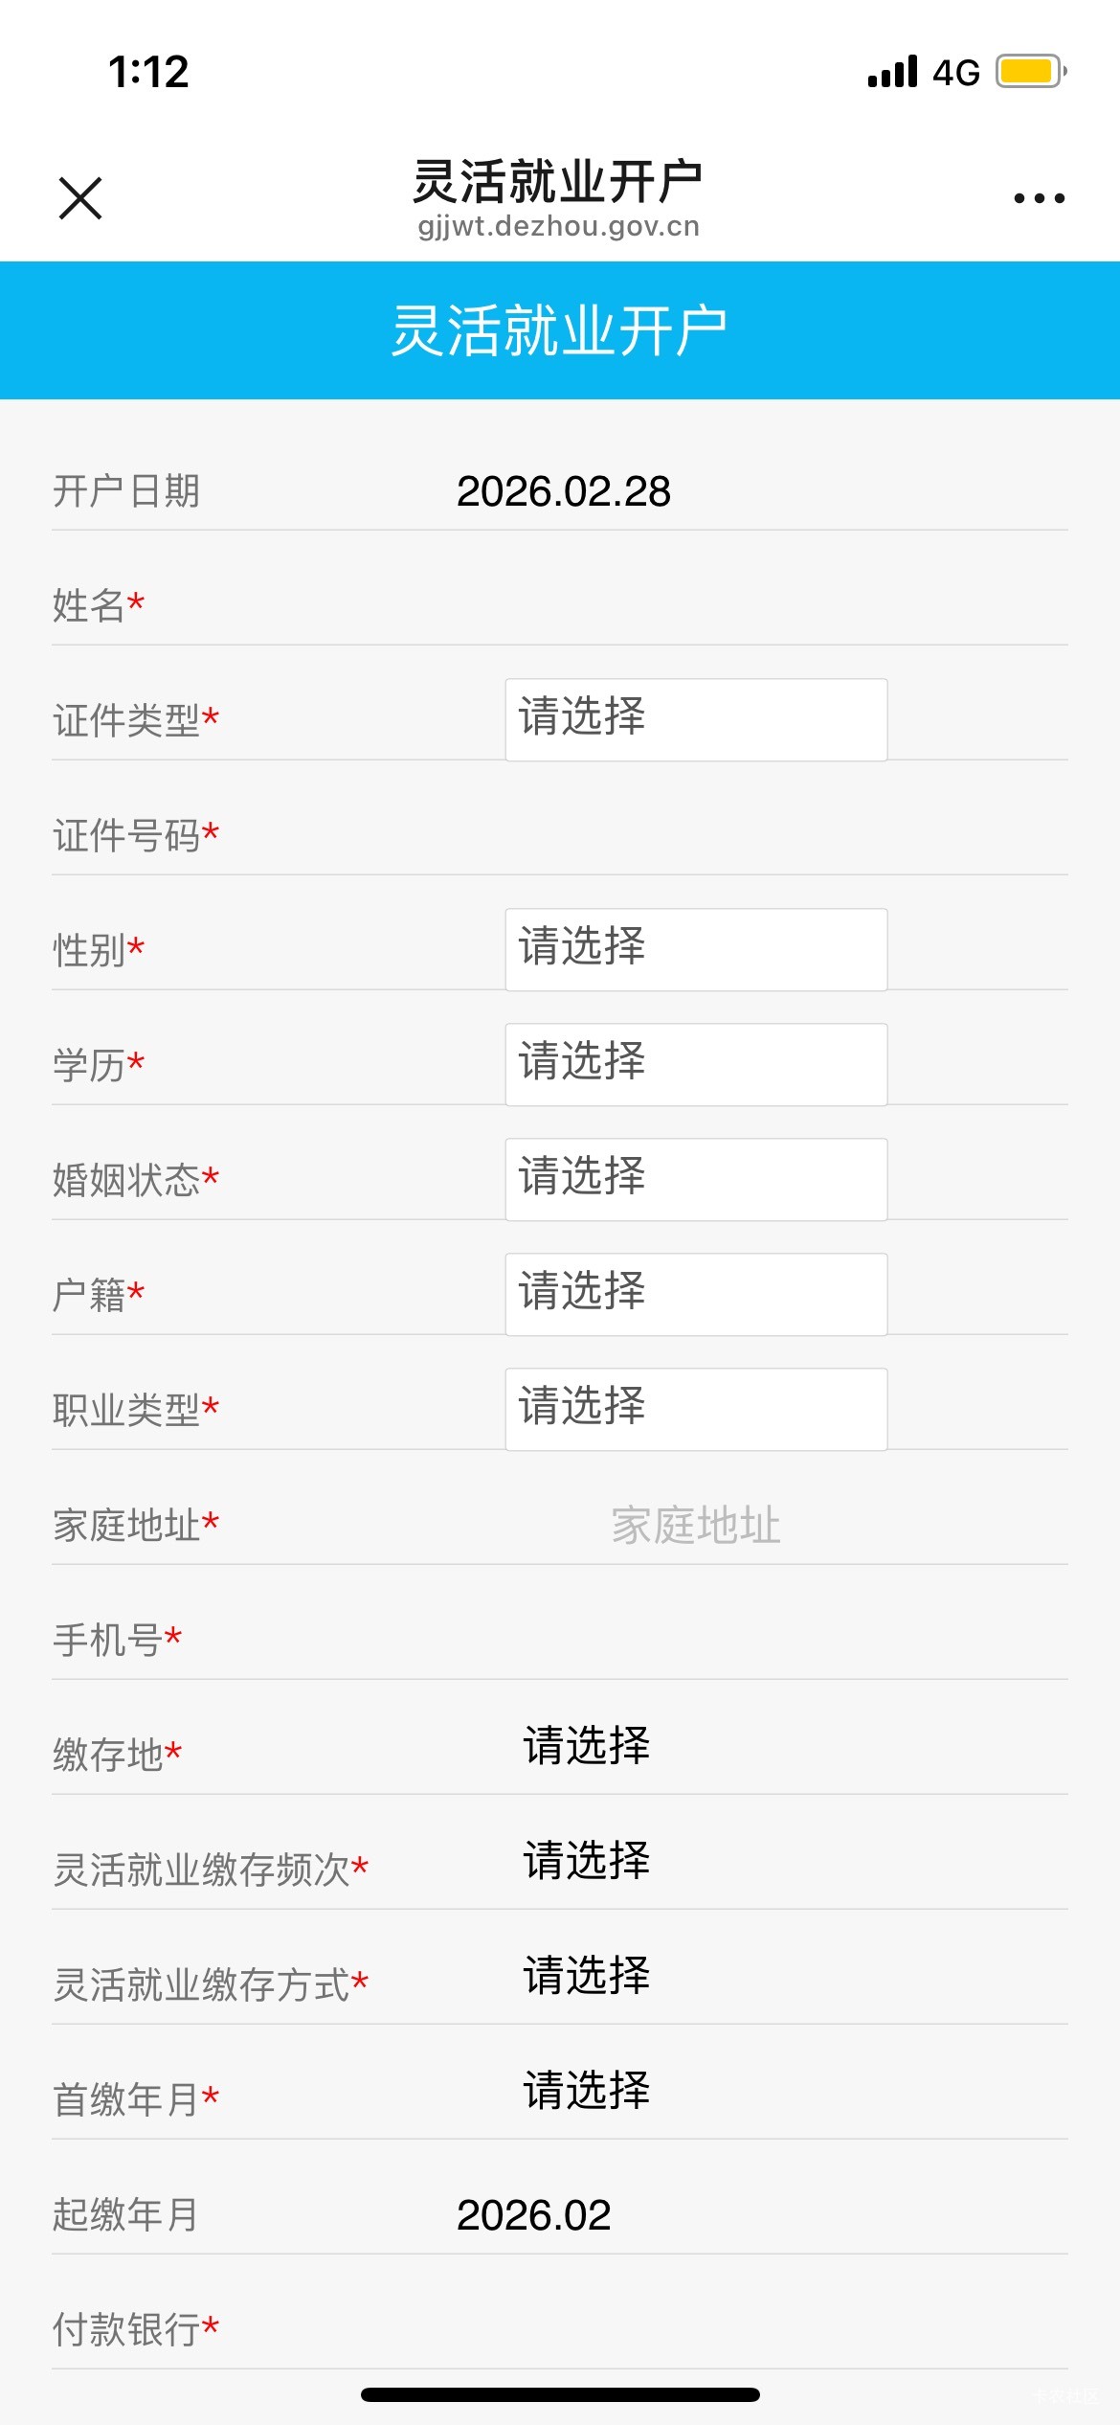The image size is (1120, 2425).
Task: Expand the 职业类型 dropdown
Action: 696,1409
